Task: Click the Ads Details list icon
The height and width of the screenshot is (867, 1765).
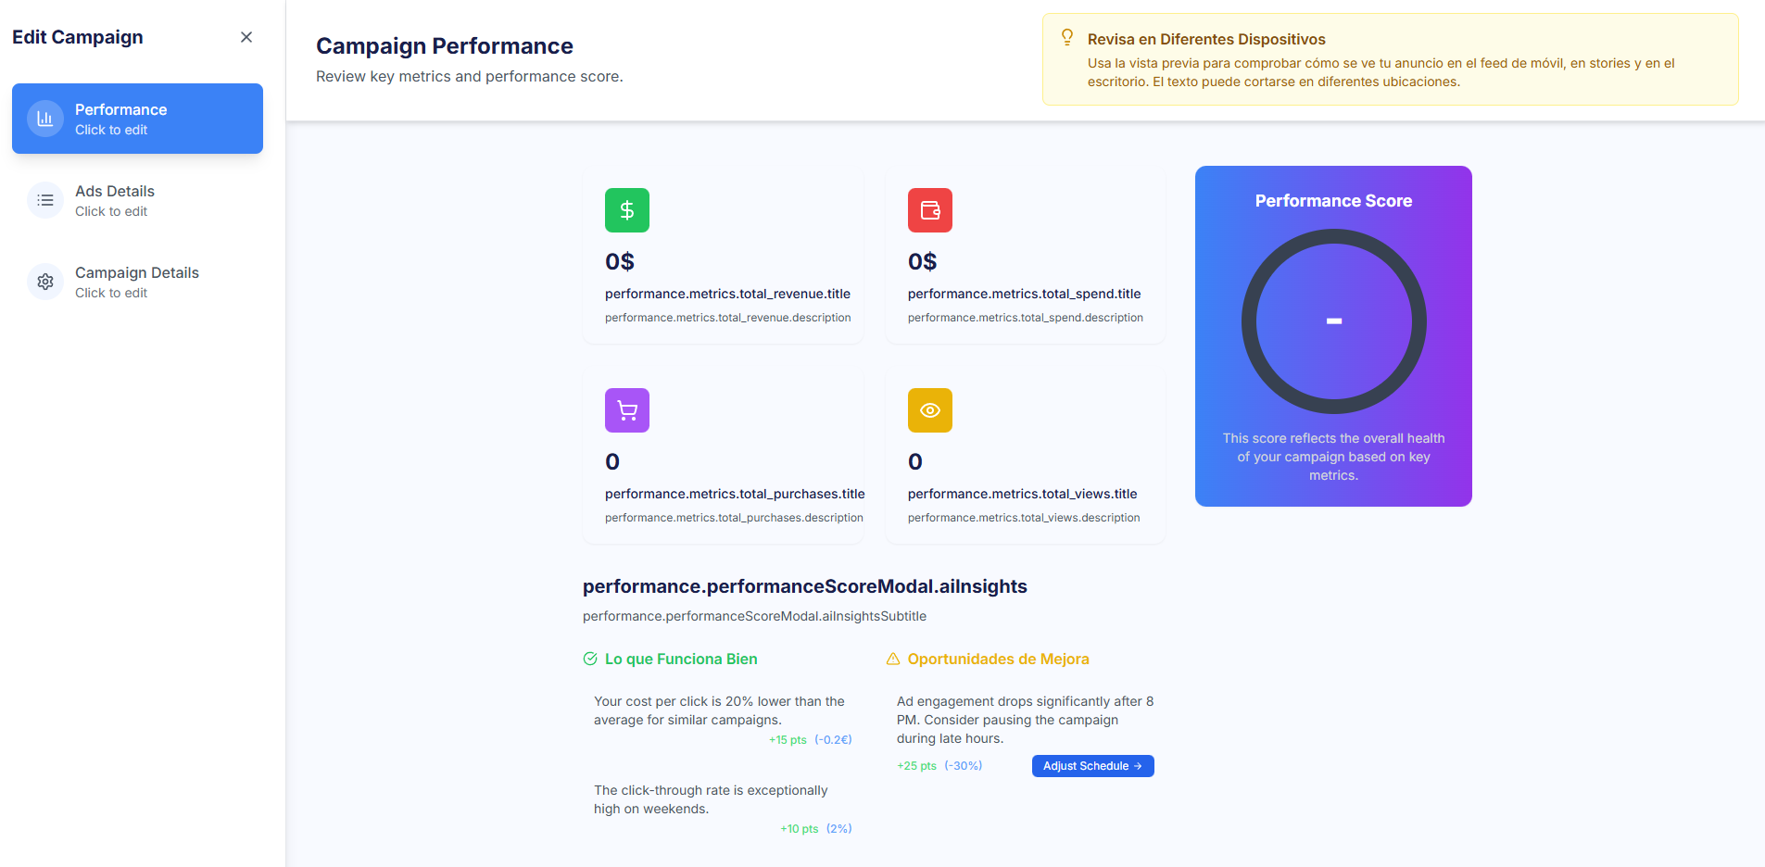Action: click(x=44, y=200)
